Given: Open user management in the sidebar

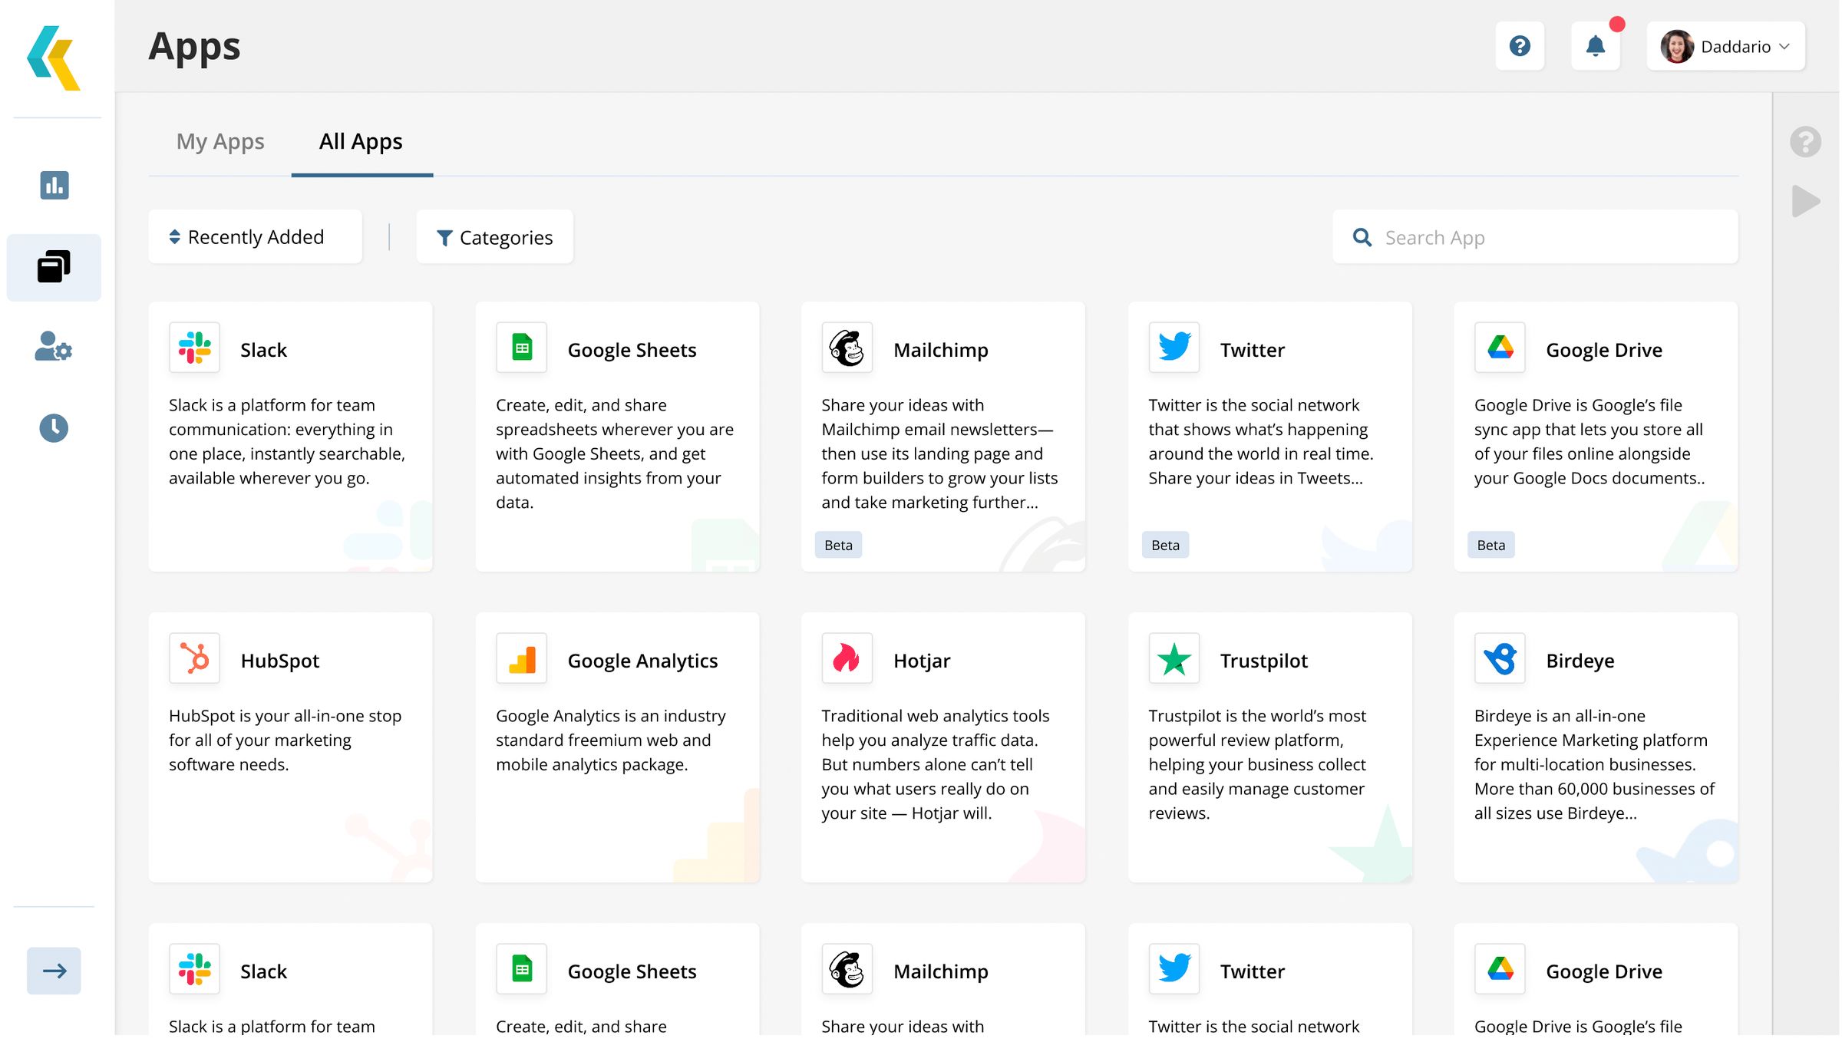Looking at the screenshot, I should point(53,349).
